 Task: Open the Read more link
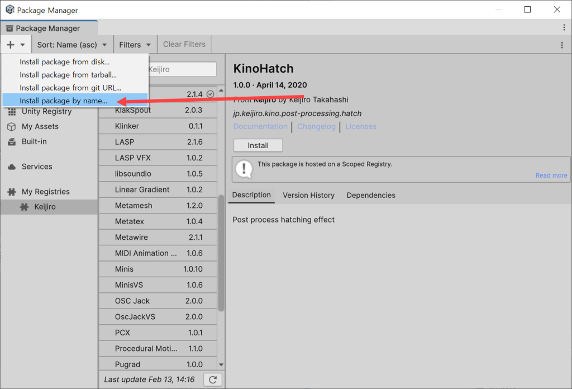551,175
